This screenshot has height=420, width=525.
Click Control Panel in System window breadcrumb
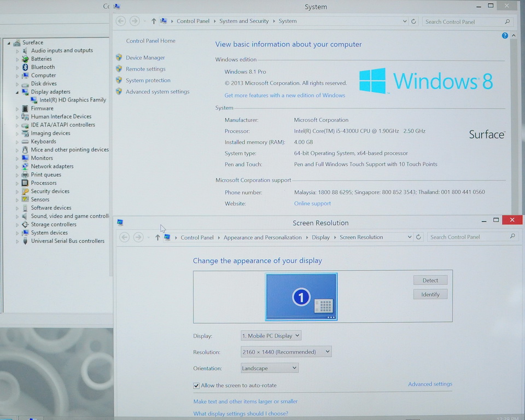pos(193,21)
